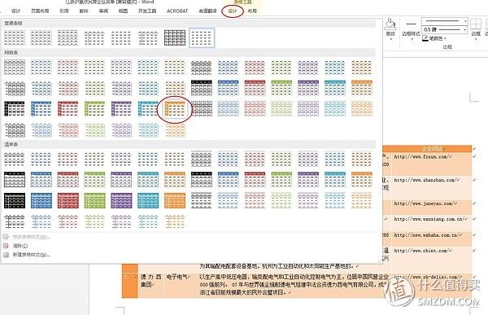The image size is (488, 315).
Task: Open the 页面布局 ribbon tab
Action: pos(40,11)
